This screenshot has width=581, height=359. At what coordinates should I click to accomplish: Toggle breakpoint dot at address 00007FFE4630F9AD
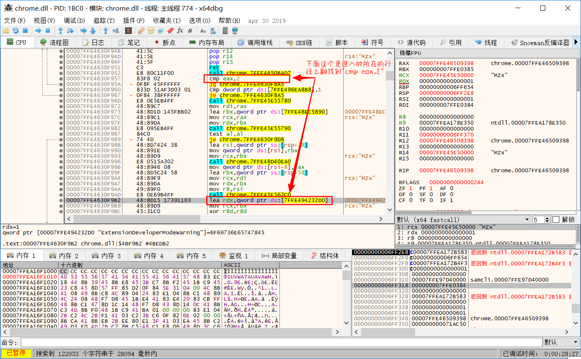61,195
